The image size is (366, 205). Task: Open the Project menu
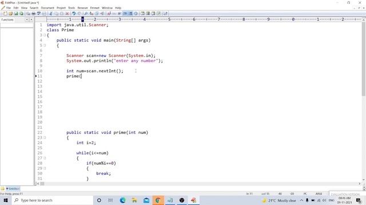61,8
